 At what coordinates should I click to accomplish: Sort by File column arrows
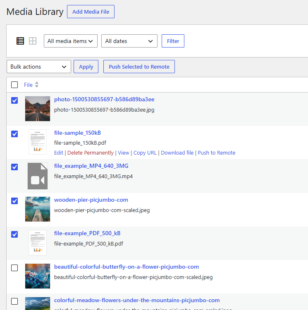pos(36,85)
